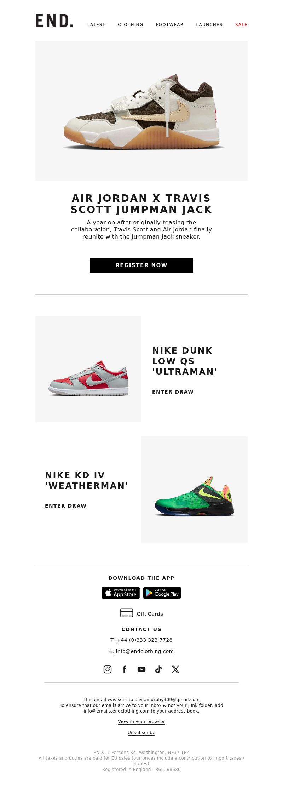Visit the Facebook icon link
Image resolution: width=283 pixels, height=795 pixels.
click(x=125, y=669)
